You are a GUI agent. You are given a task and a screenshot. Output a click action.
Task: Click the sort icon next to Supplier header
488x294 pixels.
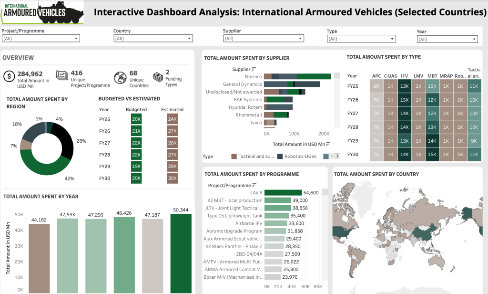[x=254, y=69]
